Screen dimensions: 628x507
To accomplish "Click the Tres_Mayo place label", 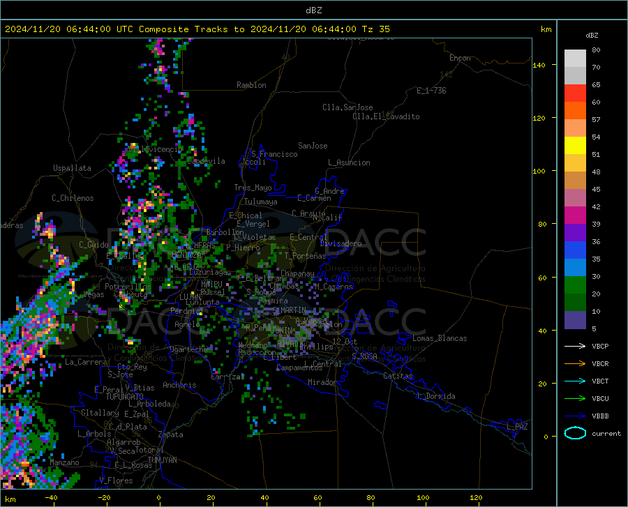I will [253, 188].
